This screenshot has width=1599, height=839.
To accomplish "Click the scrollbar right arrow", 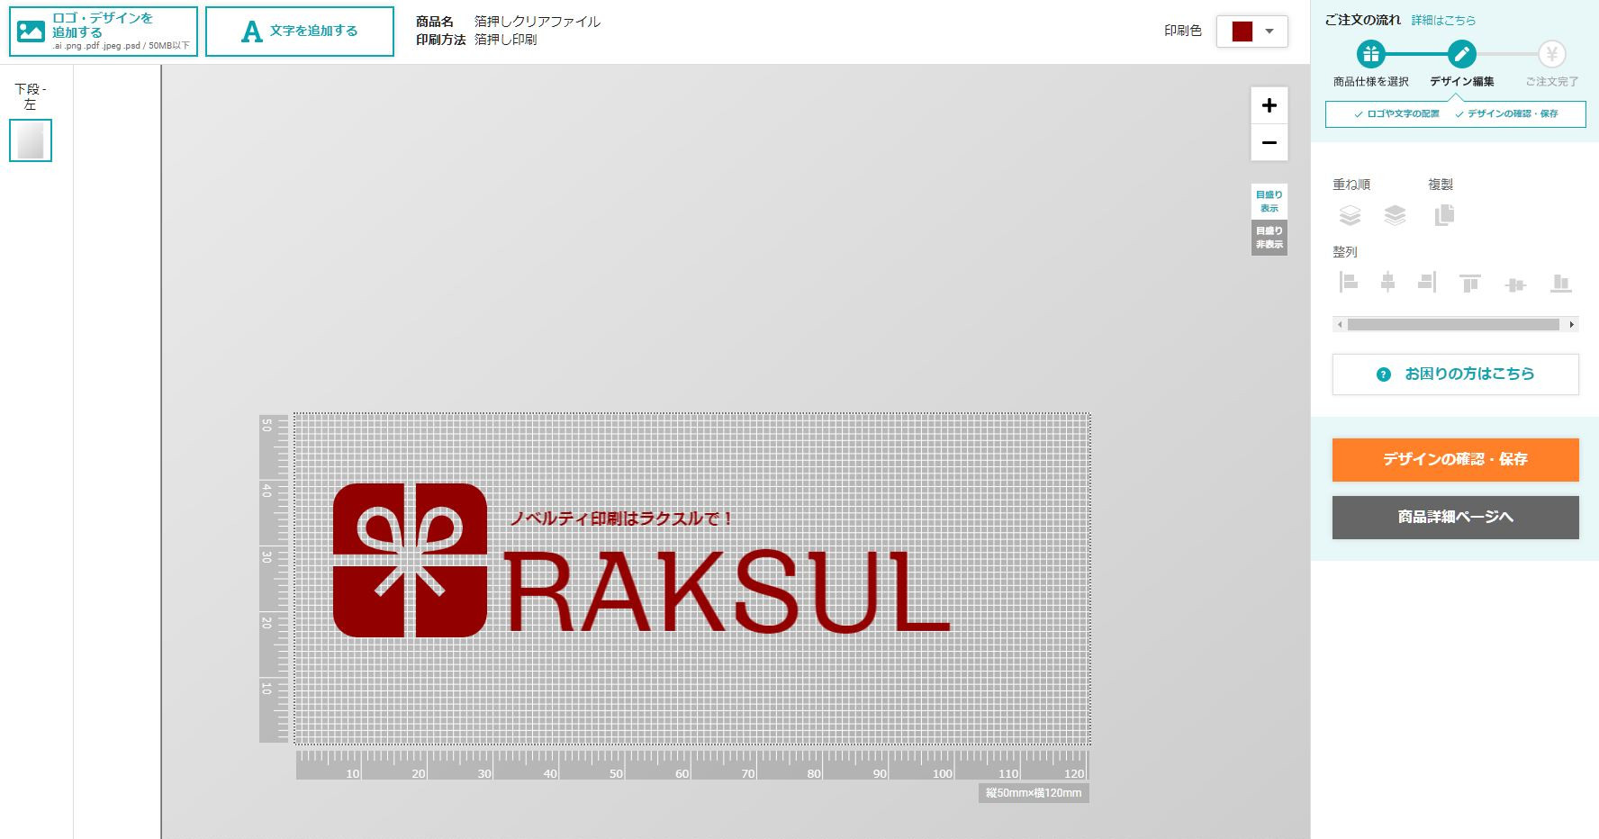I will (1572, 324).
